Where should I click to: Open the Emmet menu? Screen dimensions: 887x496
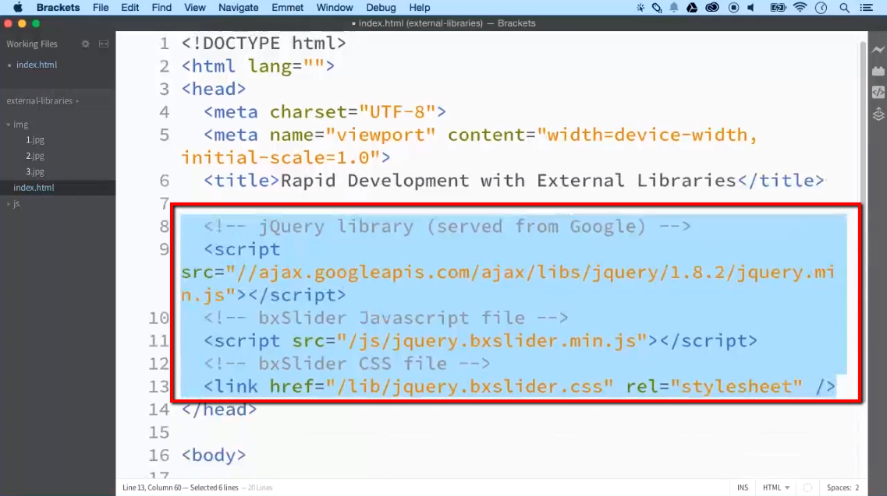(287, 7)
